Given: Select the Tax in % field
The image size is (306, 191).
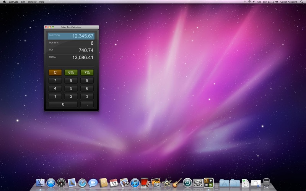Looking at the screenshot, I should (71, 43).
